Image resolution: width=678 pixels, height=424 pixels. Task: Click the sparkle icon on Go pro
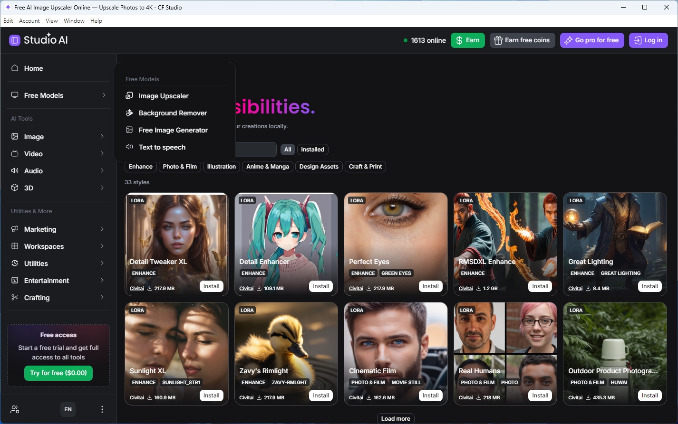(569, 40)
